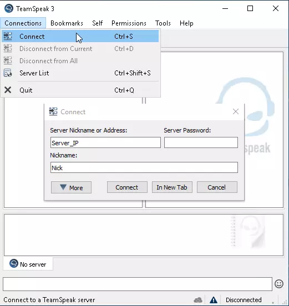Click the TeamSpeak 3 title bar logo

pos(9,8)
